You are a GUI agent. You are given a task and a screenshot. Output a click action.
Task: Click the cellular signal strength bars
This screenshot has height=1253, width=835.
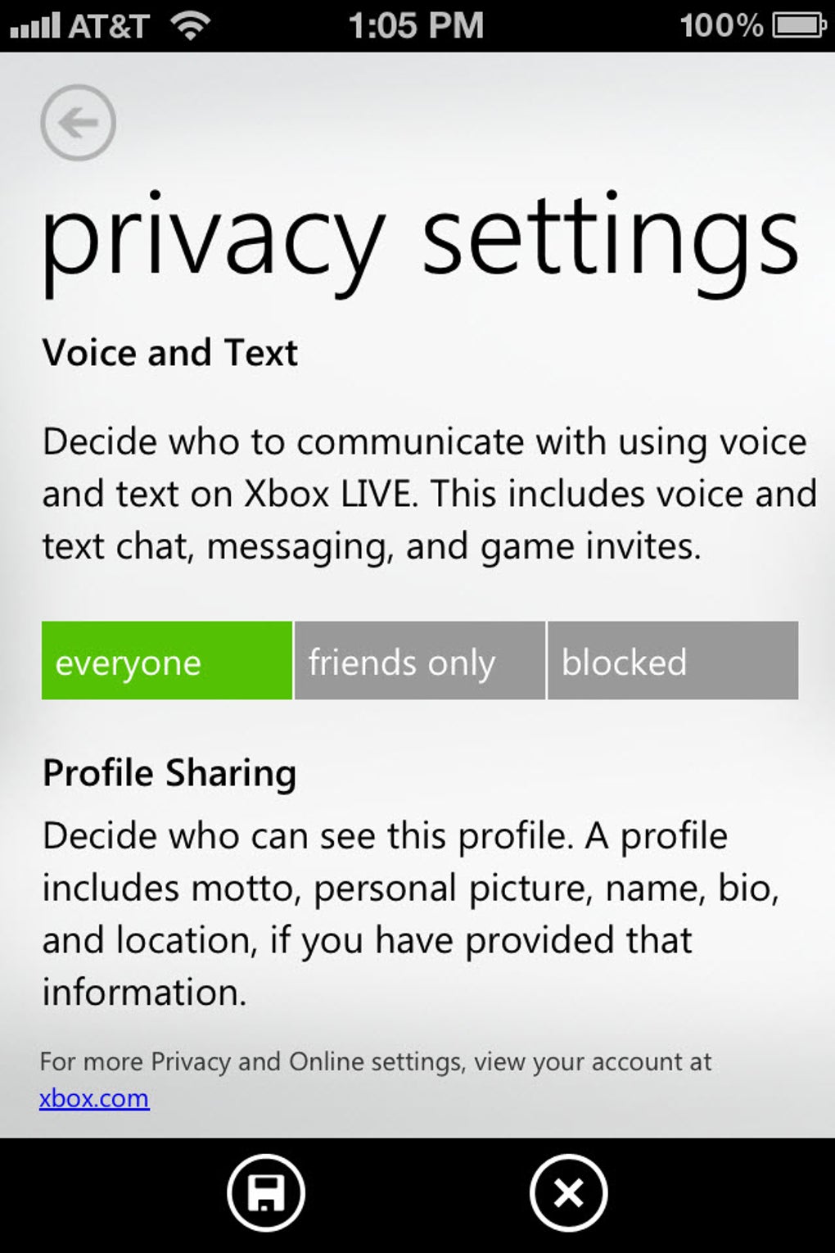[x=34, y=26]
